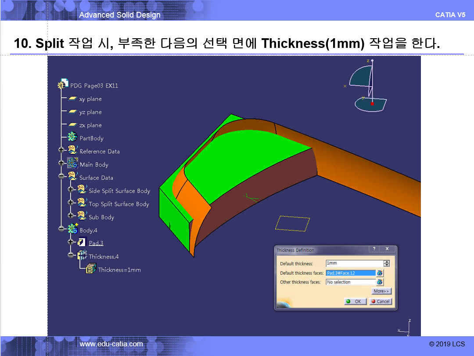Screen dimensions: 474x356
Task: Click the Default thickness value spinner
Action: [x=386, y=263]
